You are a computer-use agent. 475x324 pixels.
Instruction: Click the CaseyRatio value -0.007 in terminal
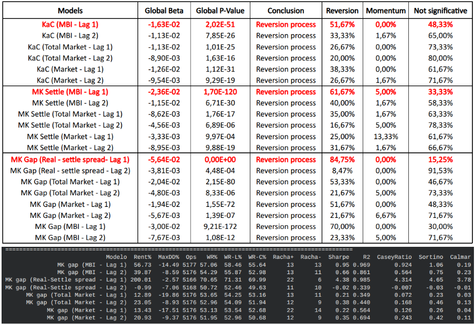click(x=402, y=287)
